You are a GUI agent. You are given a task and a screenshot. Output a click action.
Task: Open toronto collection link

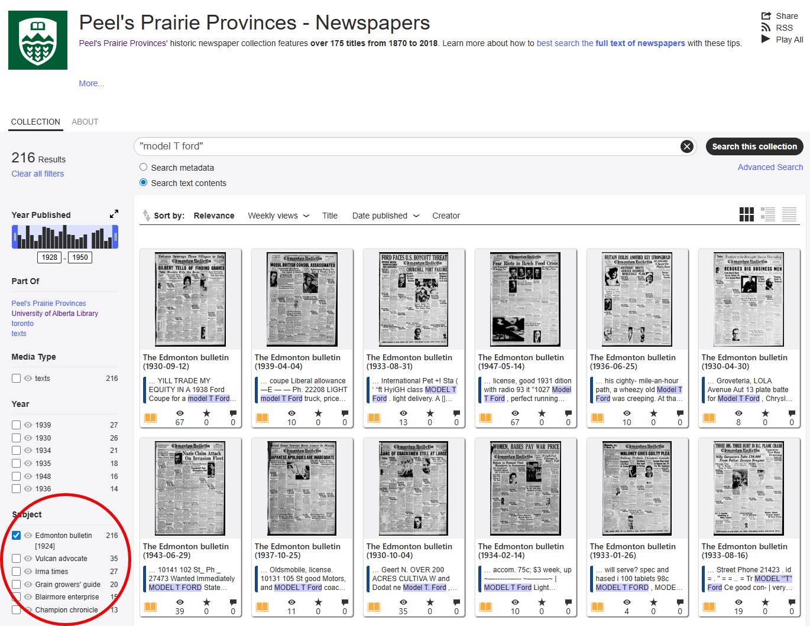click(x=22, y=323)
